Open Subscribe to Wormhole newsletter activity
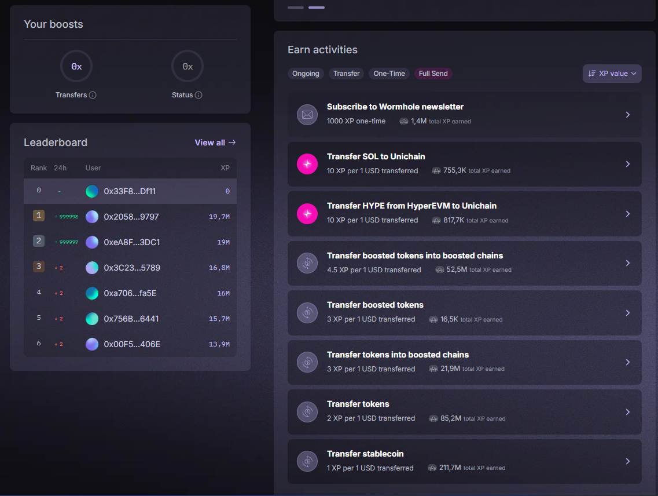658x496 pixels. coord(464,115)
